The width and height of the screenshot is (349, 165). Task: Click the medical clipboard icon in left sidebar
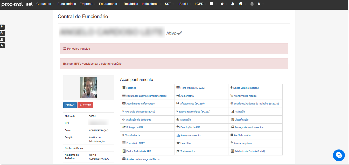tap(2, 33)
